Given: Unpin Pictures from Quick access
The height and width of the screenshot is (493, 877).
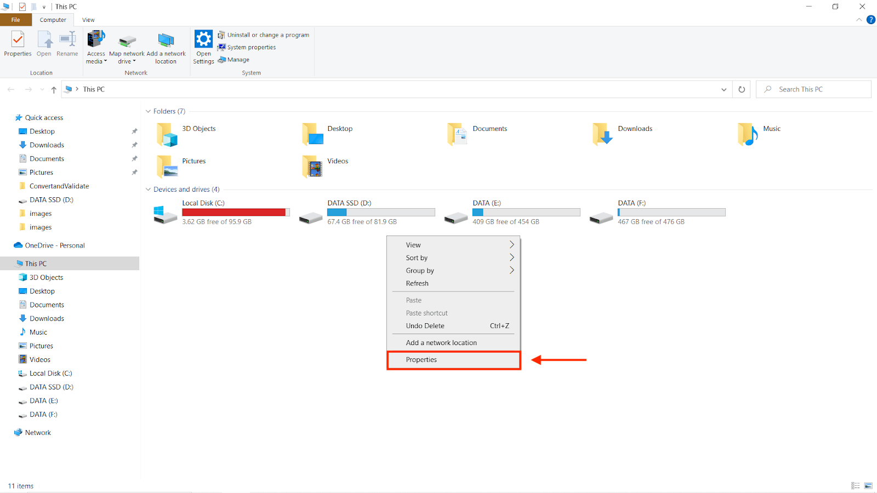Looking at the screenshot, I should pos(134,172).
